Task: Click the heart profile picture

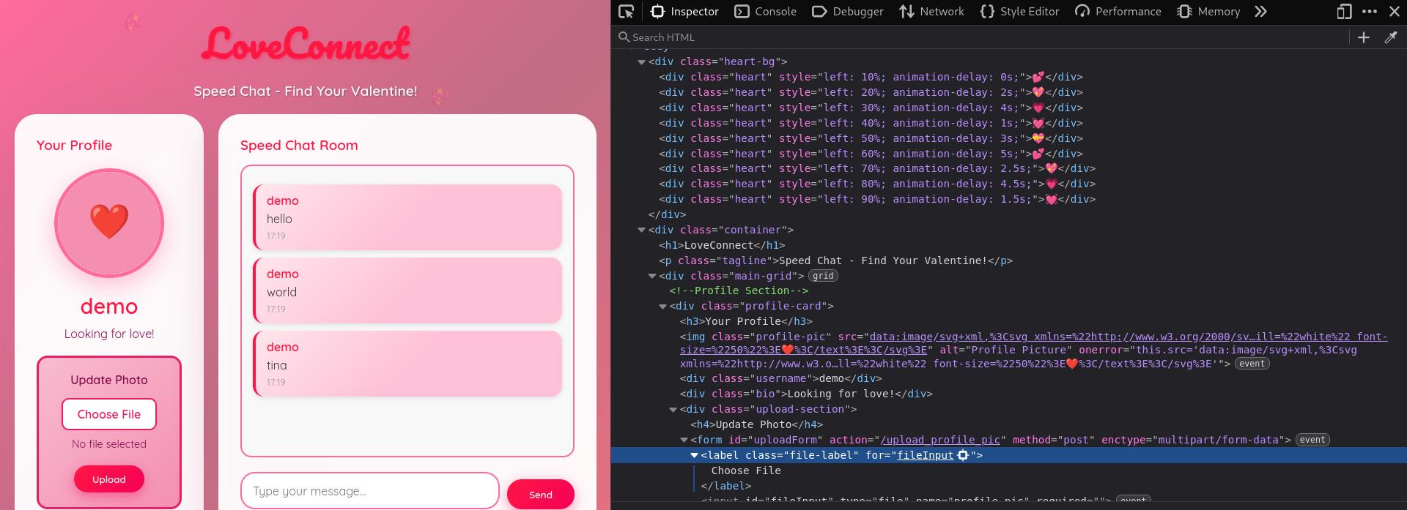Action: pyautogui.click(x=109, y=223)
